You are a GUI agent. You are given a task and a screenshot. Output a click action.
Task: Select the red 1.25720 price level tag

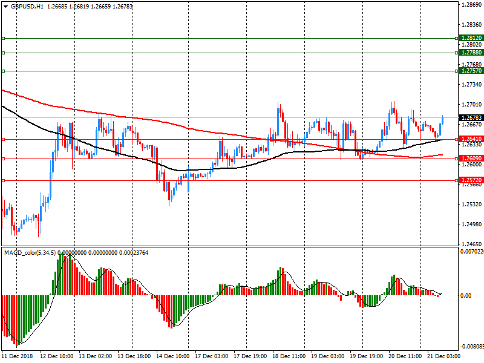click(x=471, y=180)
